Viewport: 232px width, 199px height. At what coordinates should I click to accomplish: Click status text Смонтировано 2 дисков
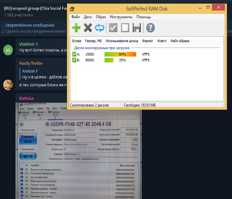(x=89, y=105)
